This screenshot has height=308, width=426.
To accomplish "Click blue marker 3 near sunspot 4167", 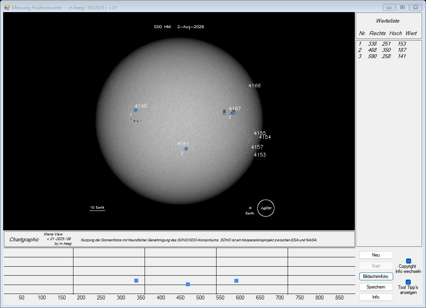I will [234, 113].
